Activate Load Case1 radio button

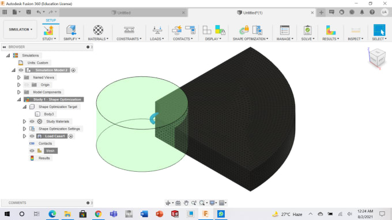(x=71, y=136)
